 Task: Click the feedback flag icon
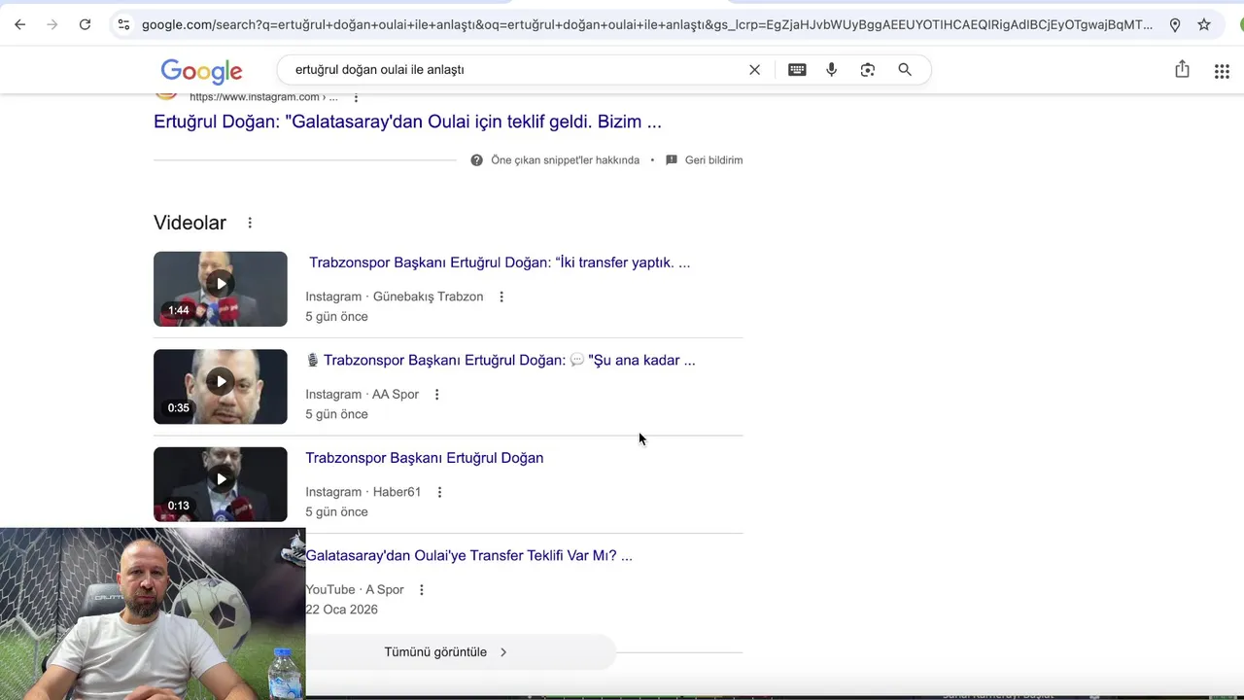[x=671, y=159]
